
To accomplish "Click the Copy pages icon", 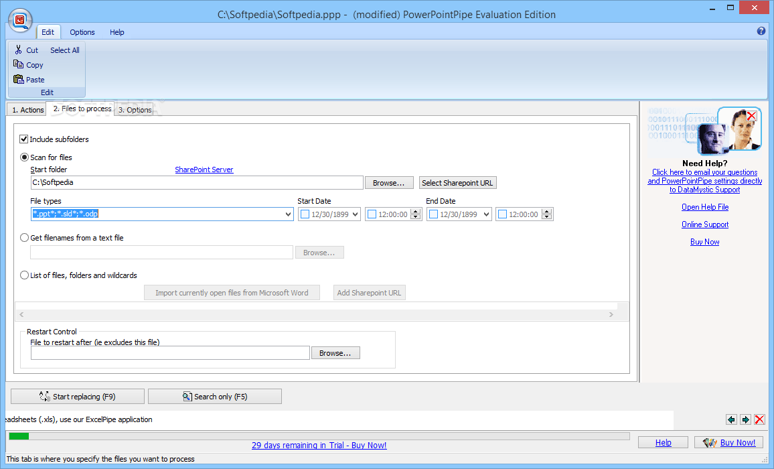I will coord(18,64).
